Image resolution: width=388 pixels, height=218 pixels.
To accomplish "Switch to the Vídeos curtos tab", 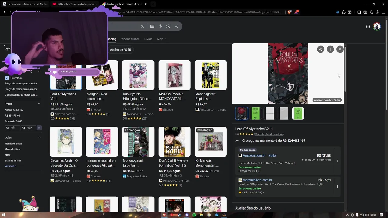I will (x=130, y=39).
